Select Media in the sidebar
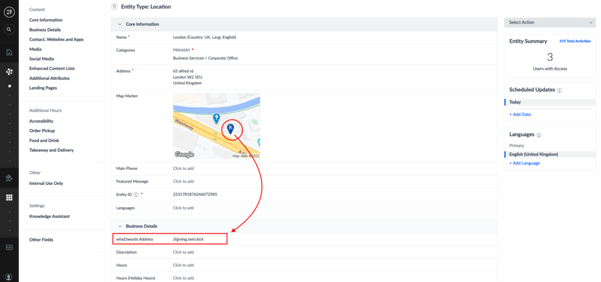The height and width of the screenshot is (282, 601). (x=36, y=49)
